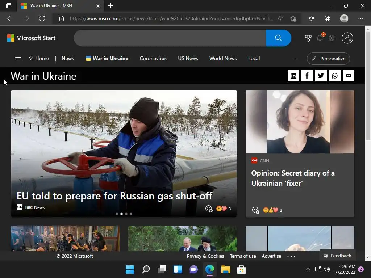Select fourth carousel slide dot
The image size is (371, 278).
131,214
